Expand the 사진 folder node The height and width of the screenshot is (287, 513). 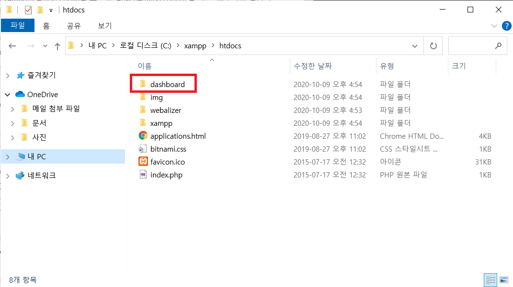point(12,138)
